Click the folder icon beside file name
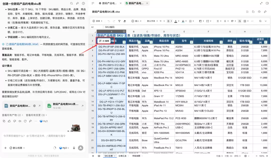The height and width of the screenshot is (158, 271). [x=253, y=12]
